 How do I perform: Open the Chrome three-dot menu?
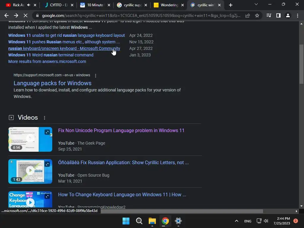point(297,15)
